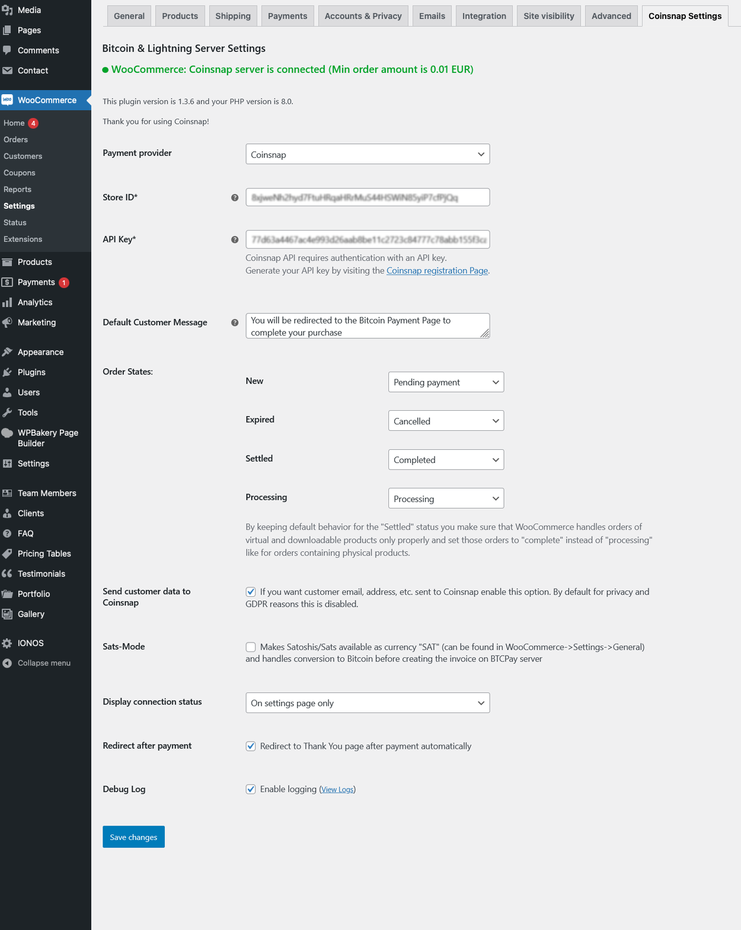
Task: Open the Display connection status dropdown
Action: tap(368, 703)
